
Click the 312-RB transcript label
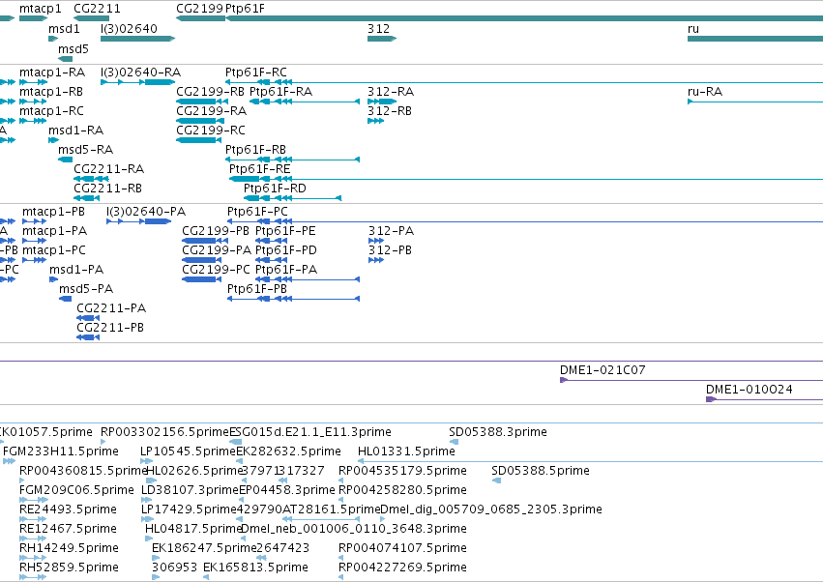point(390,111)
